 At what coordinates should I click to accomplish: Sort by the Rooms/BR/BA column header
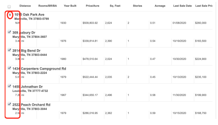48,6
